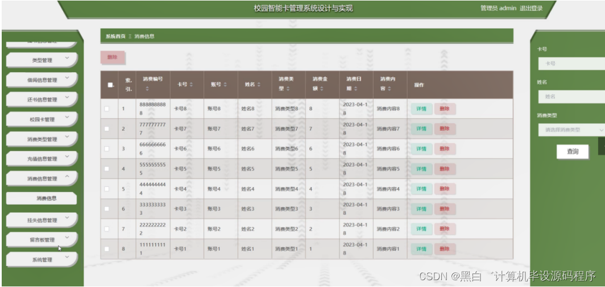Expand the 挂失信息管理 sidebar menu

pos(42,221)
